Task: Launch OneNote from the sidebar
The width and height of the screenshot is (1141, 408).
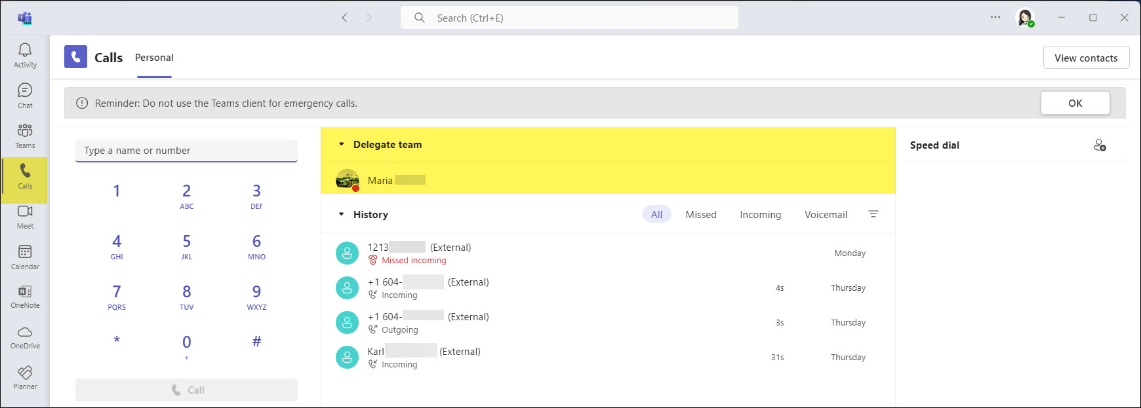Action: [25, 297]
